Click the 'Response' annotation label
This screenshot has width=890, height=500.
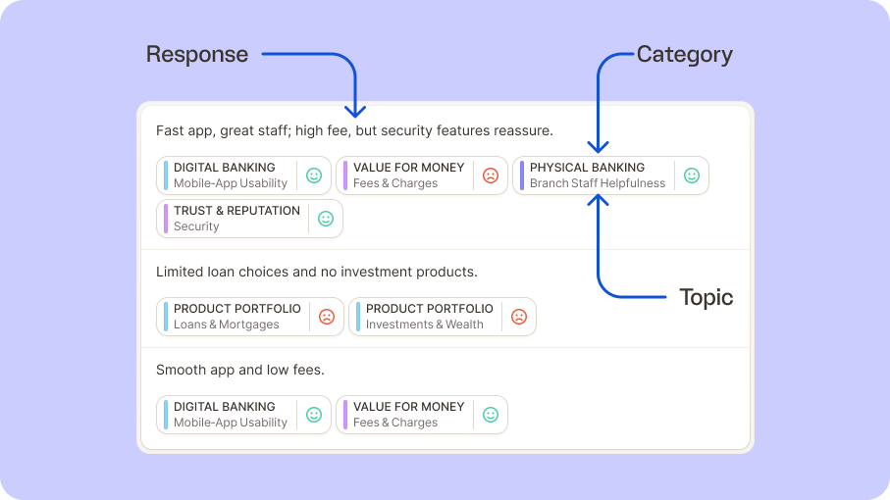point(197,55)
